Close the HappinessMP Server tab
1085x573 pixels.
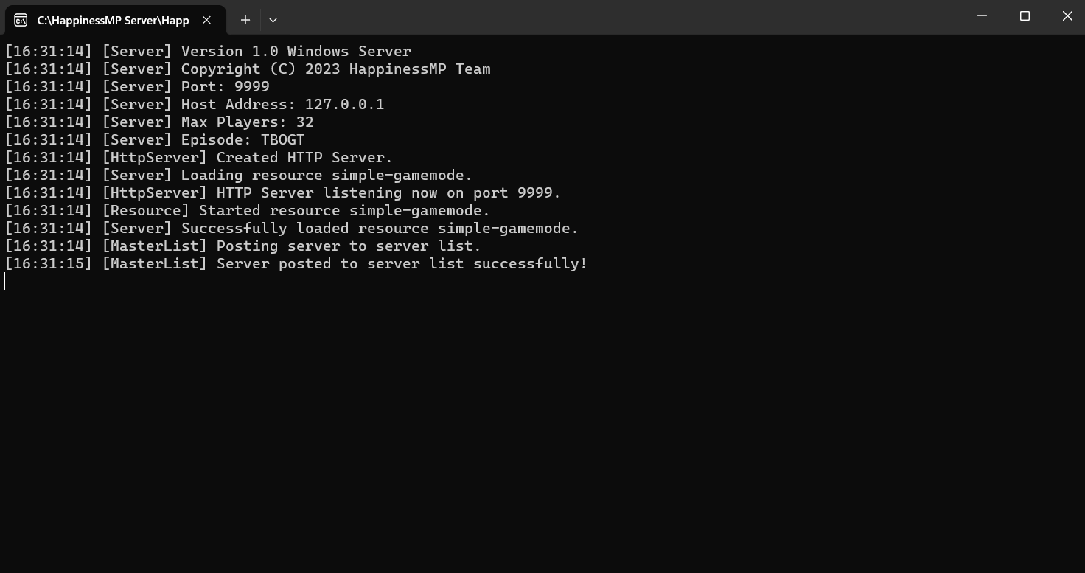[207, 20]
